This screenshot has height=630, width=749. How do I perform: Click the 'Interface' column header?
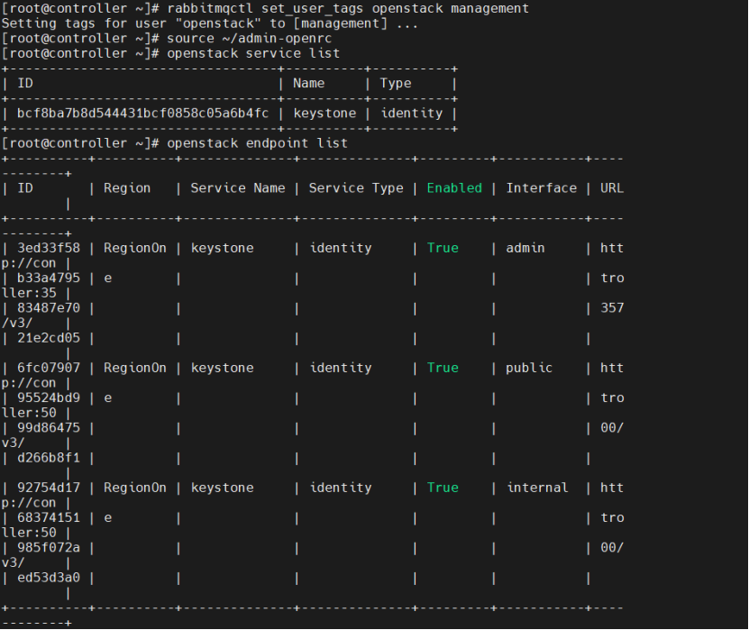(x=541, y=188)
